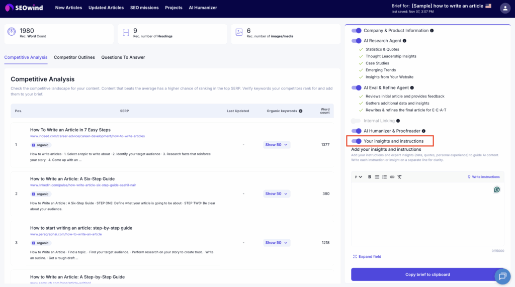515x287 pixels.
Task: Show AI Research Agent info tooltip
Action: point(405,41)
